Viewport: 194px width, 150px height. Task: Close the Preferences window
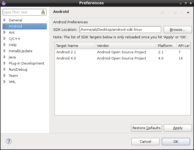(x=191, y=3)
